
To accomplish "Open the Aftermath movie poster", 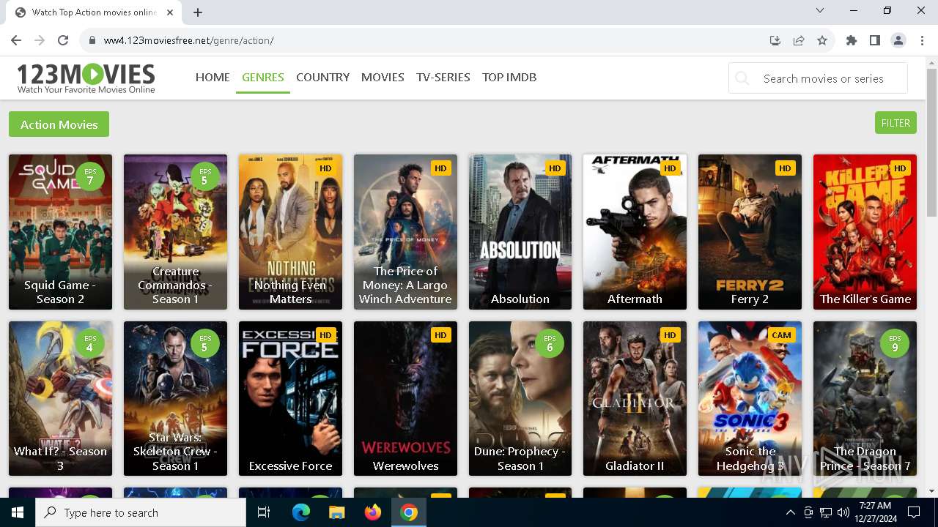I will [635, 232].
